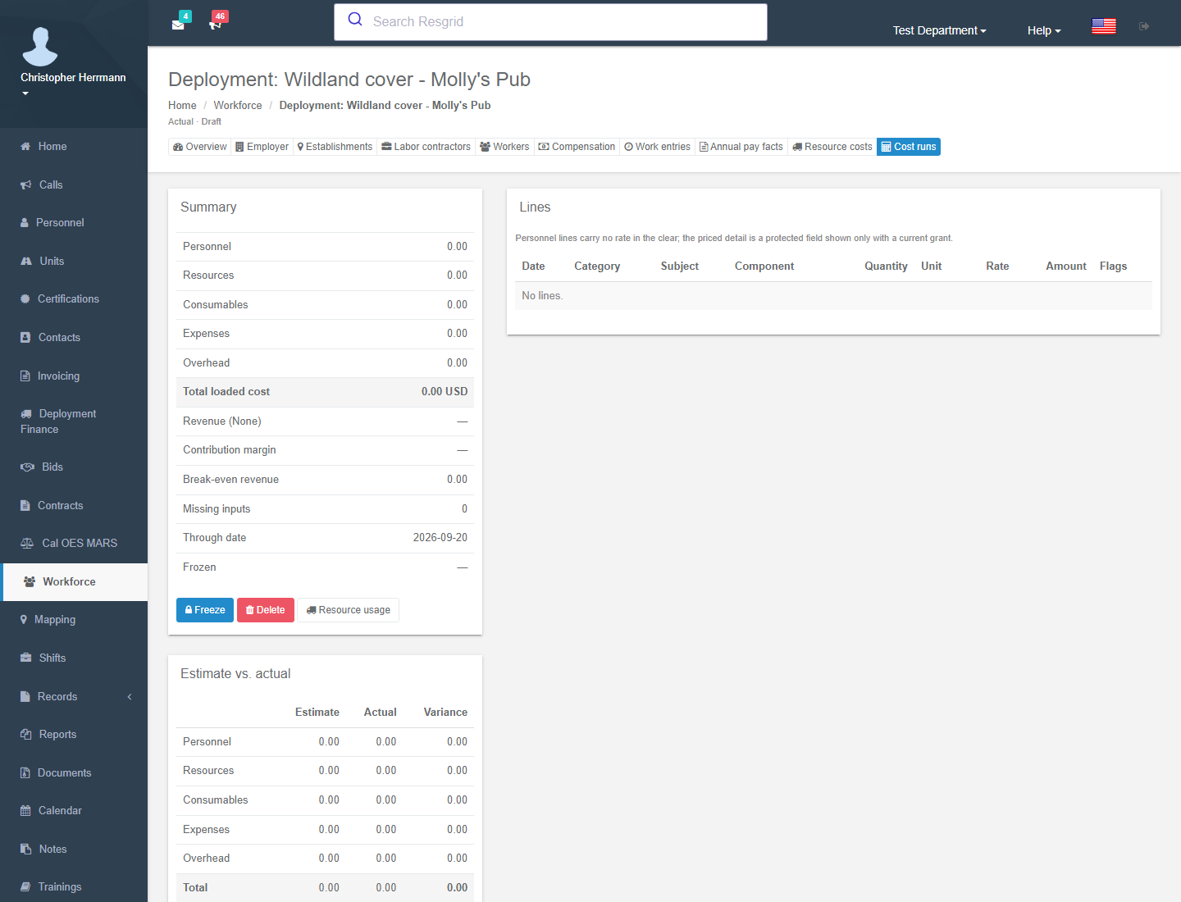Image resolution: width=1181 pixels, height=902 pixels.
Task: Select the Cost runs tab
Action: (x=909, y=147)
